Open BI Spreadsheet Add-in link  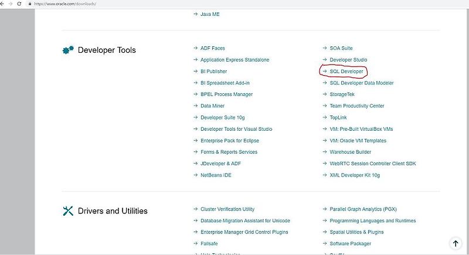pos(225,83)
